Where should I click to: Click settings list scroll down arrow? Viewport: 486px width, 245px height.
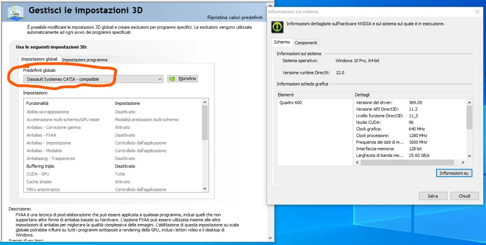205,188
